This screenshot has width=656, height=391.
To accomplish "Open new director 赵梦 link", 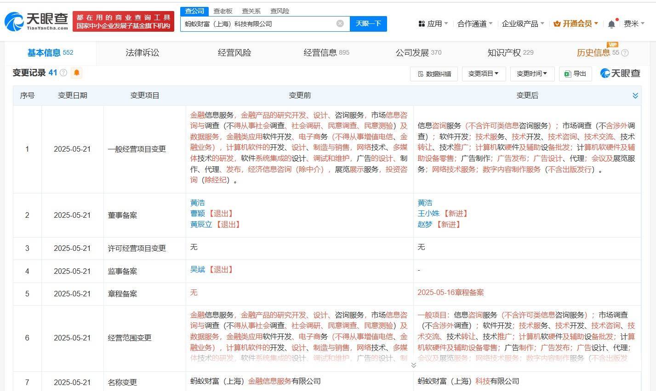I will (425, 224).
